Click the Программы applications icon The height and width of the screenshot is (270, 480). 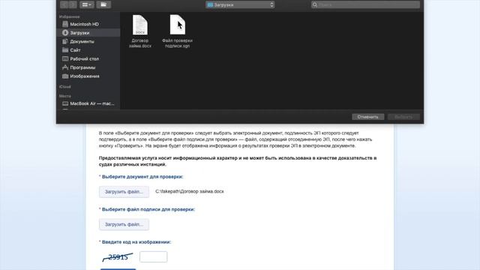click(x=65, y=67)
